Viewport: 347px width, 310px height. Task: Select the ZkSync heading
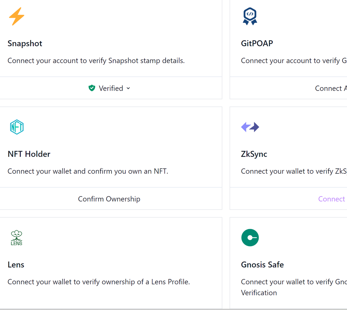click(254, 154)
